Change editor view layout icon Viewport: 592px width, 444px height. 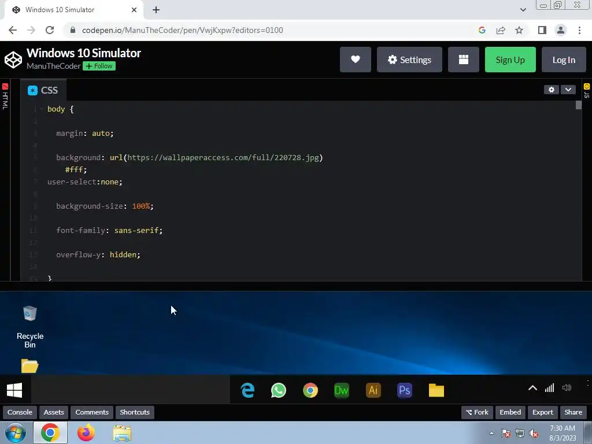click(463, 60)
